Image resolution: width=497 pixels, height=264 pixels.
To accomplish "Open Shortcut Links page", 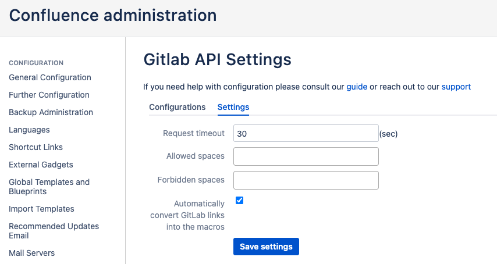I will click(x=35, y=147).
